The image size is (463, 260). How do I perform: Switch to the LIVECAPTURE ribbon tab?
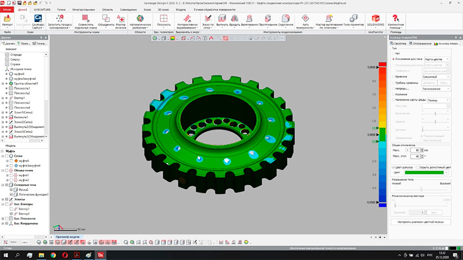[x=42, y=9]
